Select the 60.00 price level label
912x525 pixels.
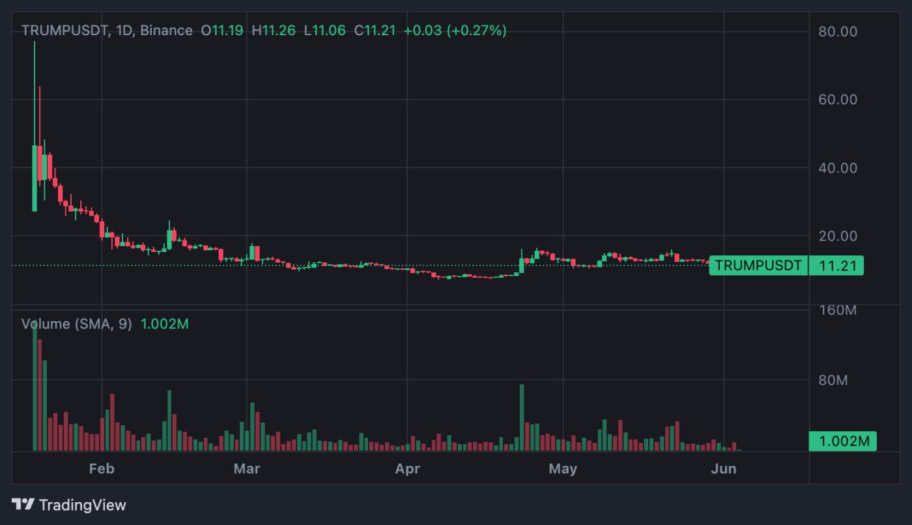[838, 100]
